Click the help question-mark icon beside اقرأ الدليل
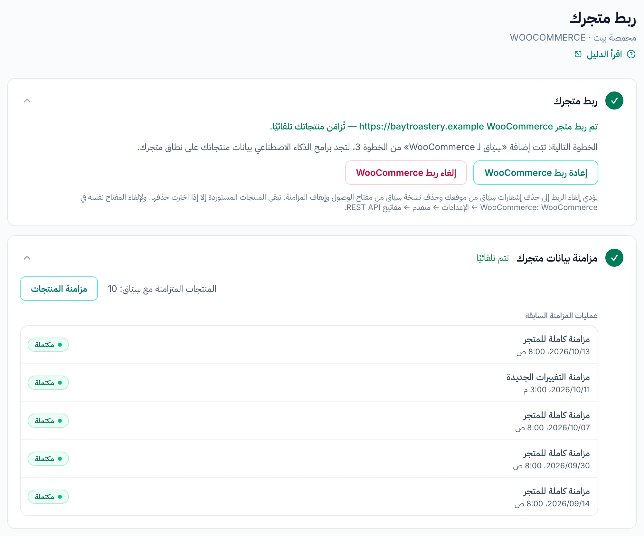Image resolution: width=644 pixels, height=536 pixels. coord(631,54)
